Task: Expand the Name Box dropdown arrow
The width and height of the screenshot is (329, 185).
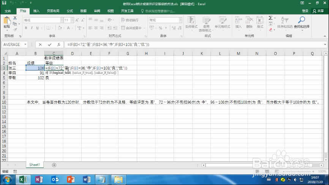Action: tap(25, 44)
